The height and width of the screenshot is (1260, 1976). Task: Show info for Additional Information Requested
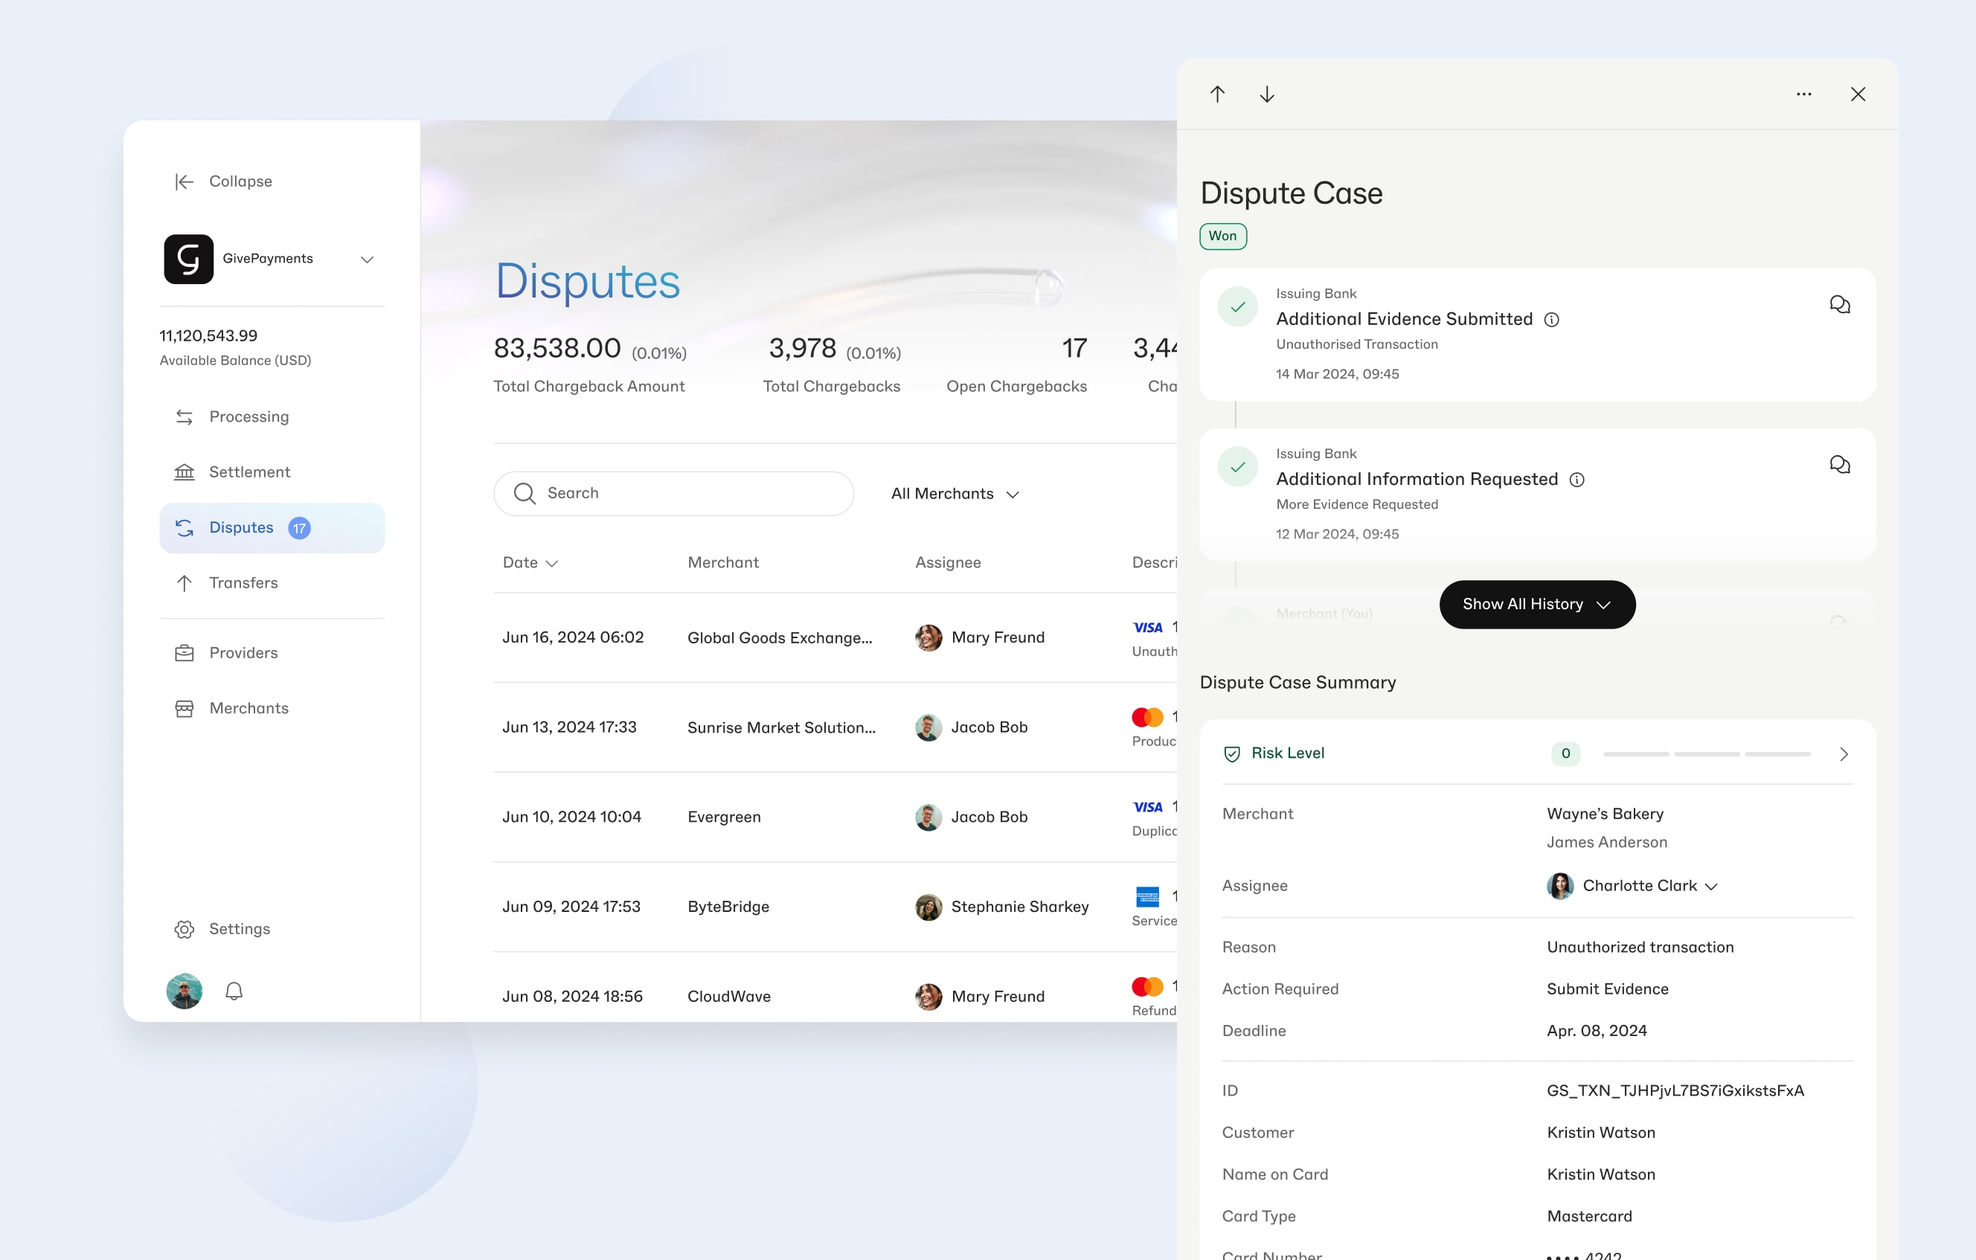(1576, 480)
